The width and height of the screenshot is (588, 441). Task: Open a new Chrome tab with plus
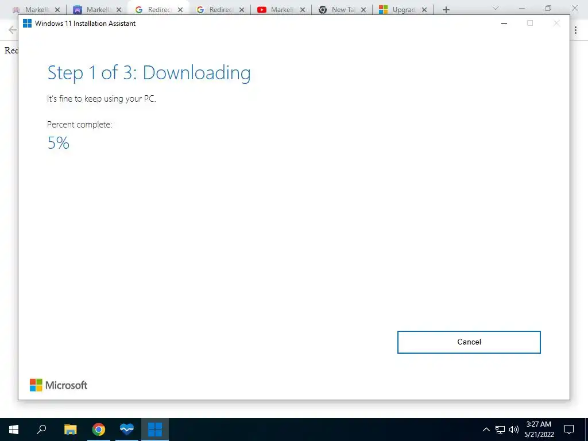click(446, 10)
